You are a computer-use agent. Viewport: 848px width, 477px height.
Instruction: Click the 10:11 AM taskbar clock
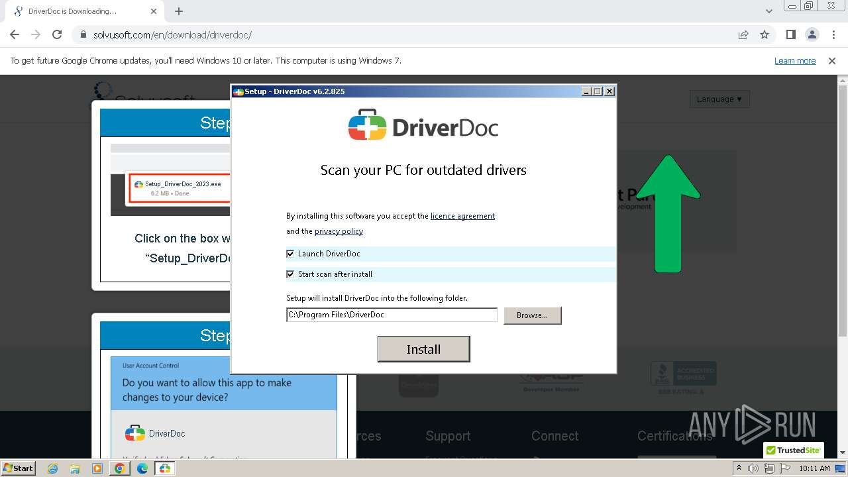pyautogui.click(x=814, y=468)
